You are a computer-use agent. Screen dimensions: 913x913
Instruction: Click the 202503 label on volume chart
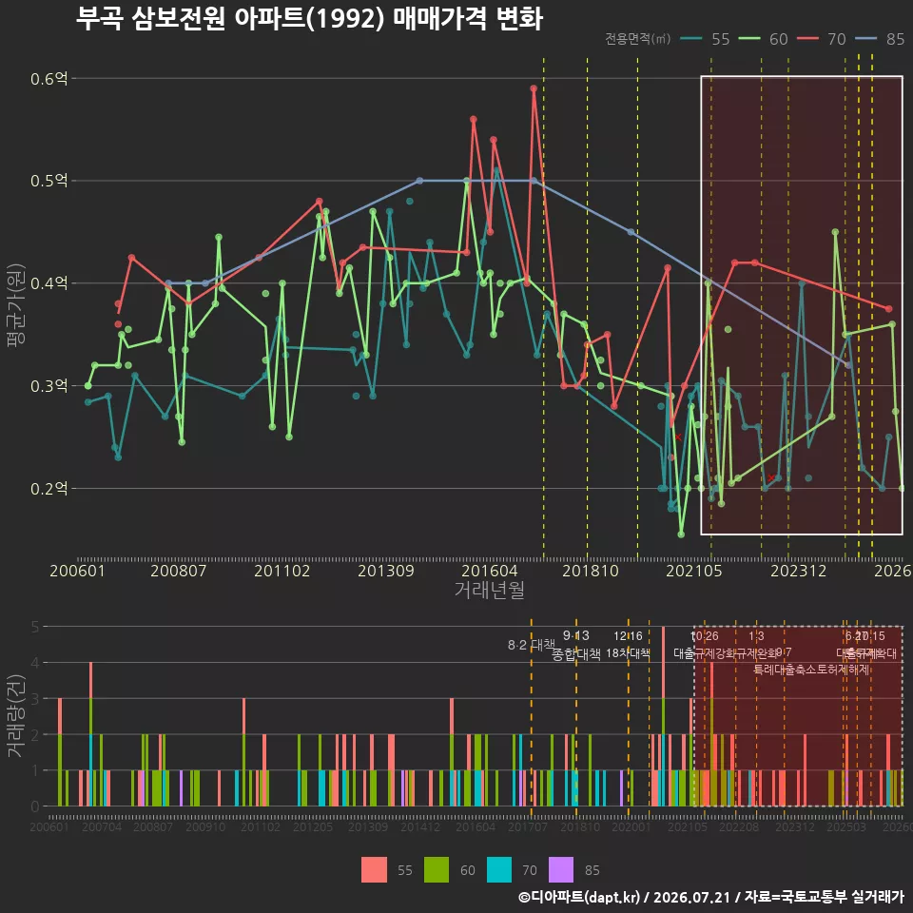point(846,826)
